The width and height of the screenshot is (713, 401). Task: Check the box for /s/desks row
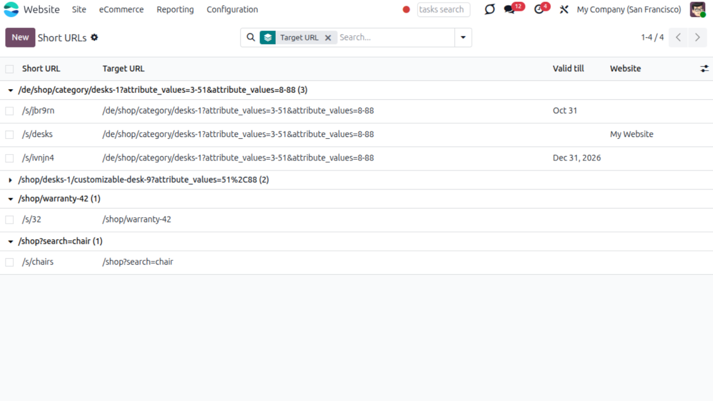pos(9,135)
